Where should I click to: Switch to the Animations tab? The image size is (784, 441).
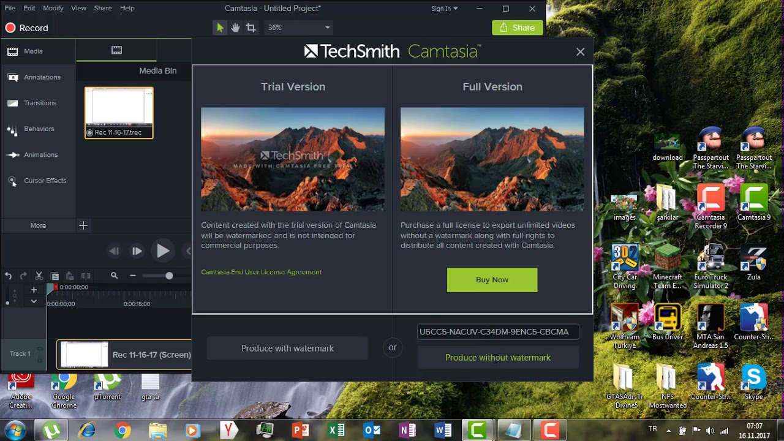(37, 154)
